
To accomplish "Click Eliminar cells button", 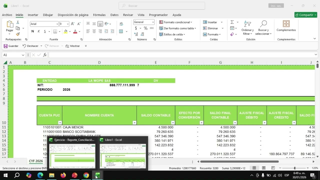I will pyautogui.click(x=210, y=28).
